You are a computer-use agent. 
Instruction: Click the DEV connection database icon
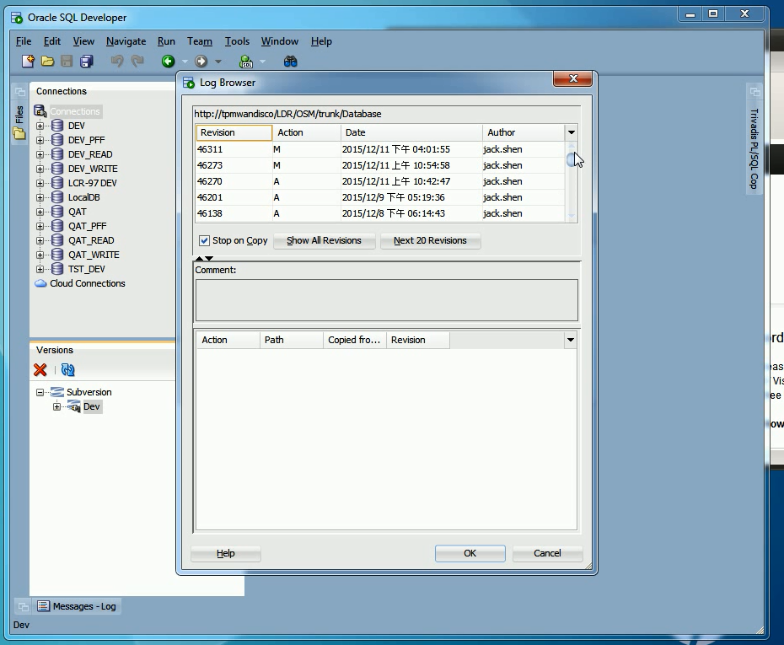pyautogui.click(x=57, y=126)
